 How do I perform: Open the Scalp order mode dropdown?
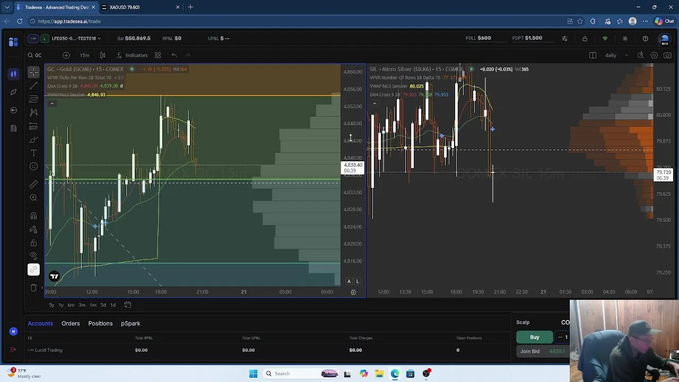(523, 322)
